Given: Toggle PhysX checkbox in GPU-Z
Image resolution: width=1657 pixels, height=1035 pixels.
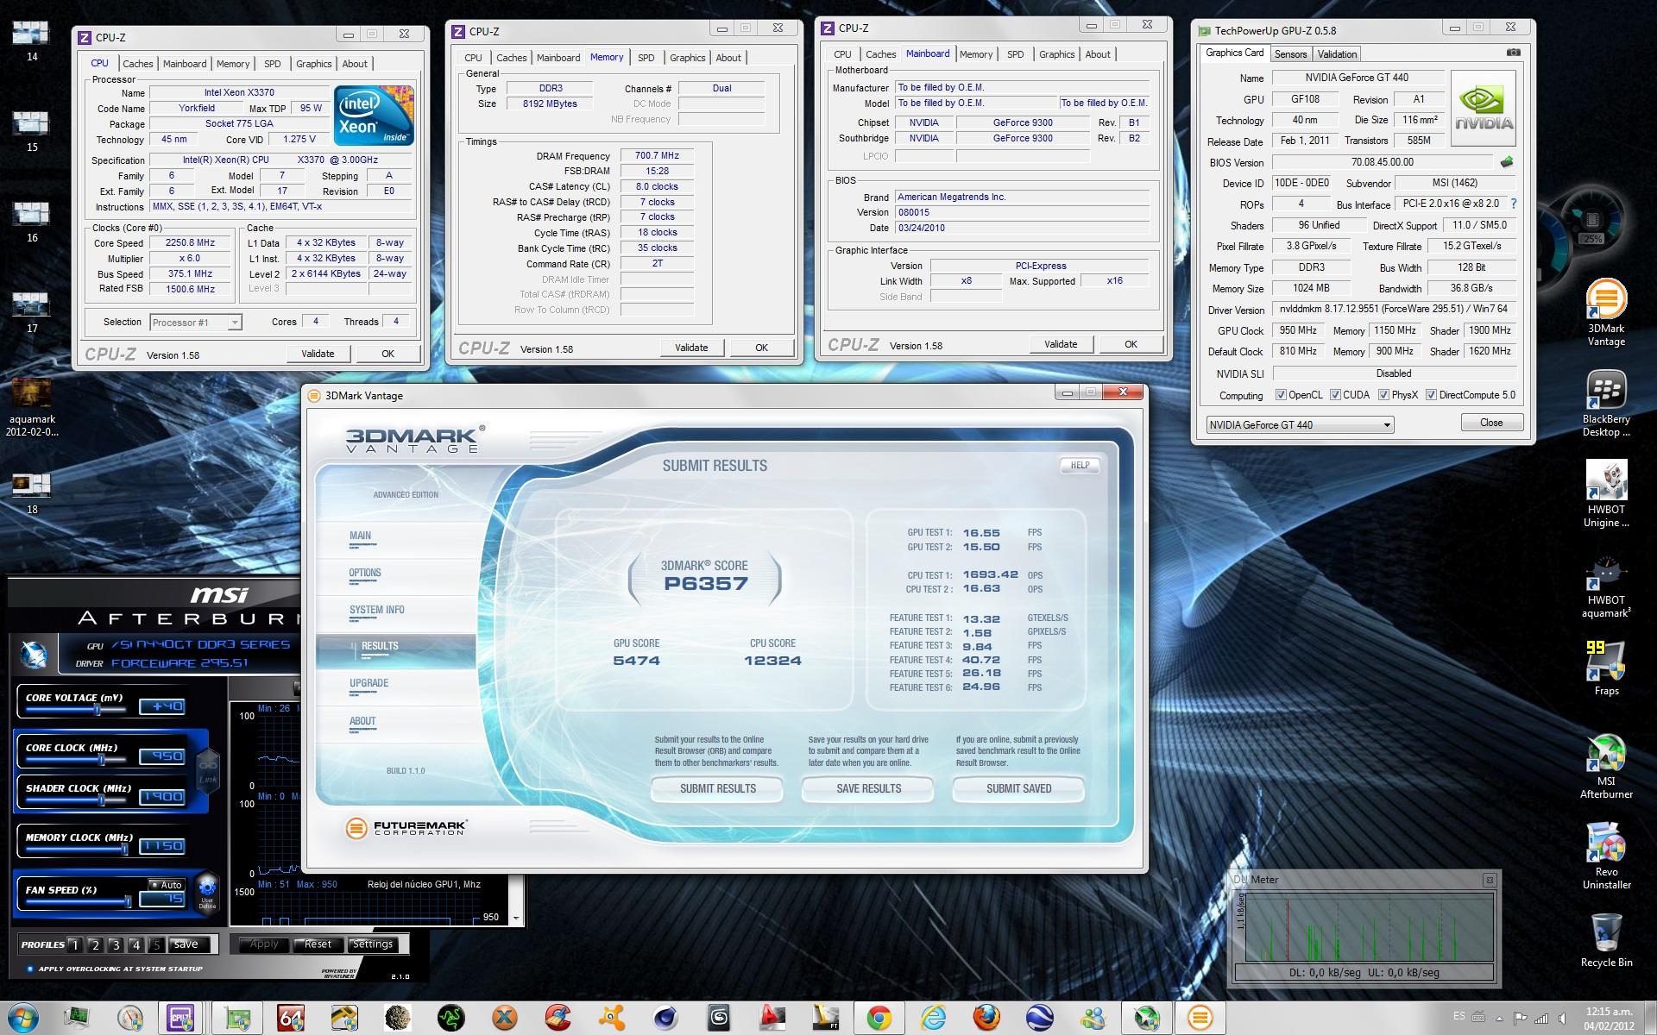Looking at the screenshot, I should (x=1383, y=395).
